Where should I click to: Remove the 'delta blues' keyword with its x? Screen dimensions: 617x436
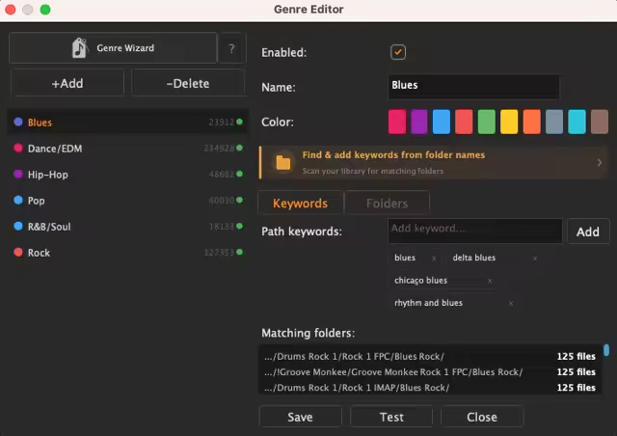coord(535,259)
